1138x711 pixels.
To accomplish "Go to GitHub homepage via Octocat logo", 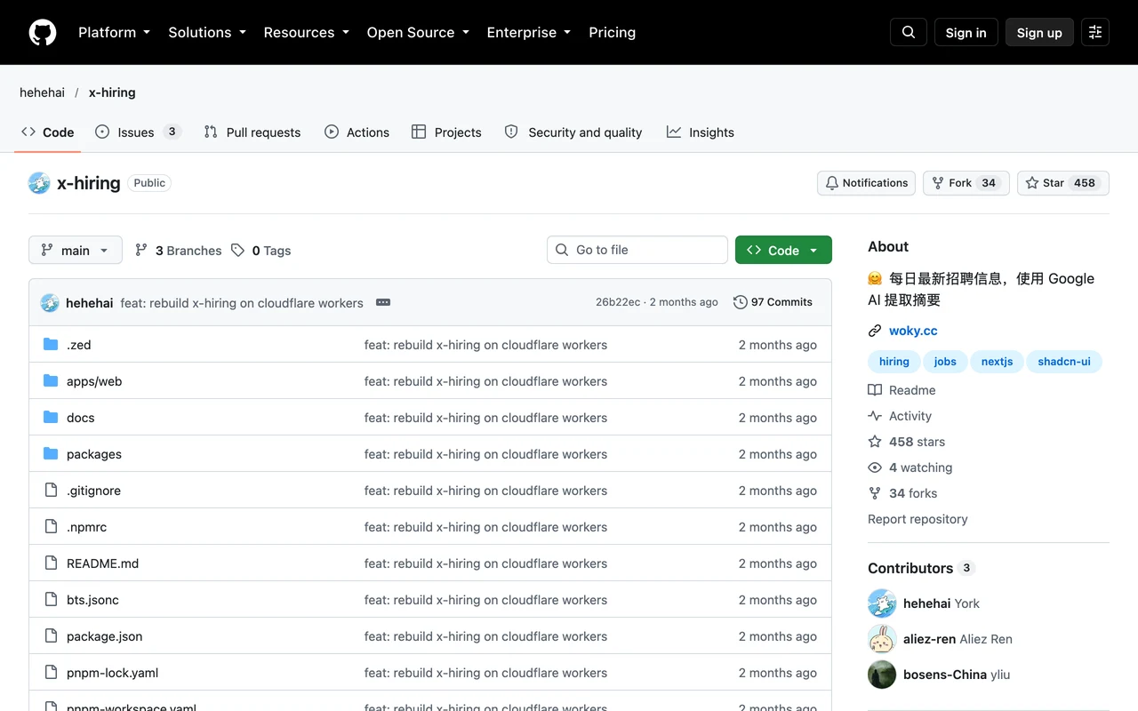I will coord(43,32).
